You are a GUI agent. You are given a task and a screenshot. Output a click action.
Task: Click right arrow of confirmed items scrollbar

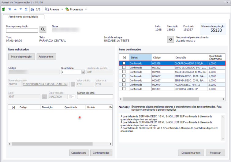[223, 99]
